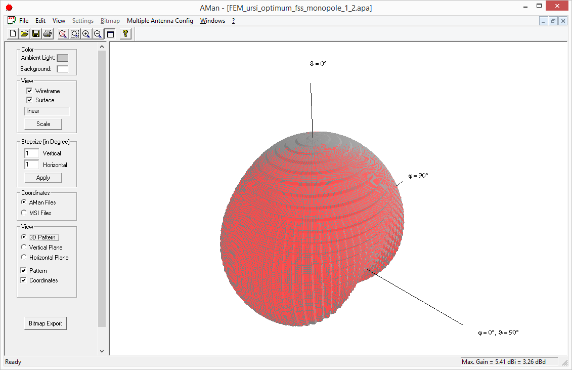Uncheck the Wireframe checkbox
The width and height of the screenshot is (572, 370).
coord(29,91)
